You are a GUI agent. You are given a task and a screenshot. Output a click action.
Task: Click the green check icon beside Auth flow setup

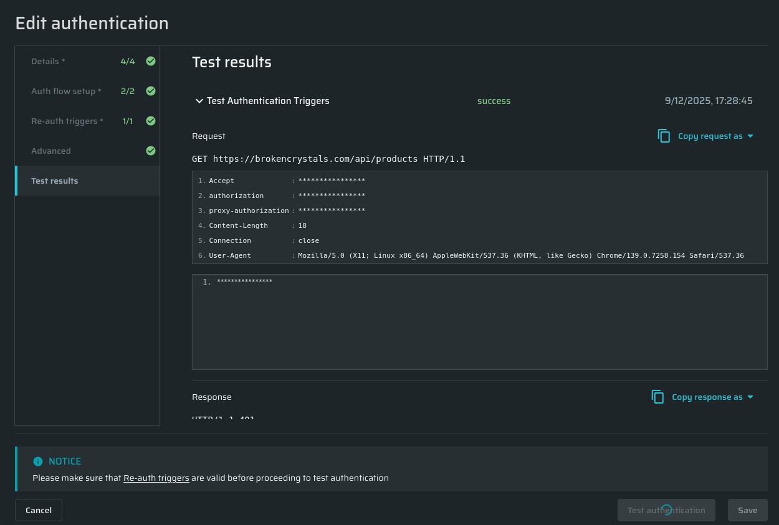[151, 91]
